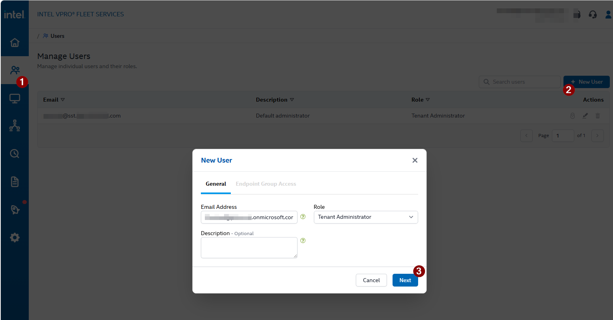Go to the previous page

click(x=526, y=135)
